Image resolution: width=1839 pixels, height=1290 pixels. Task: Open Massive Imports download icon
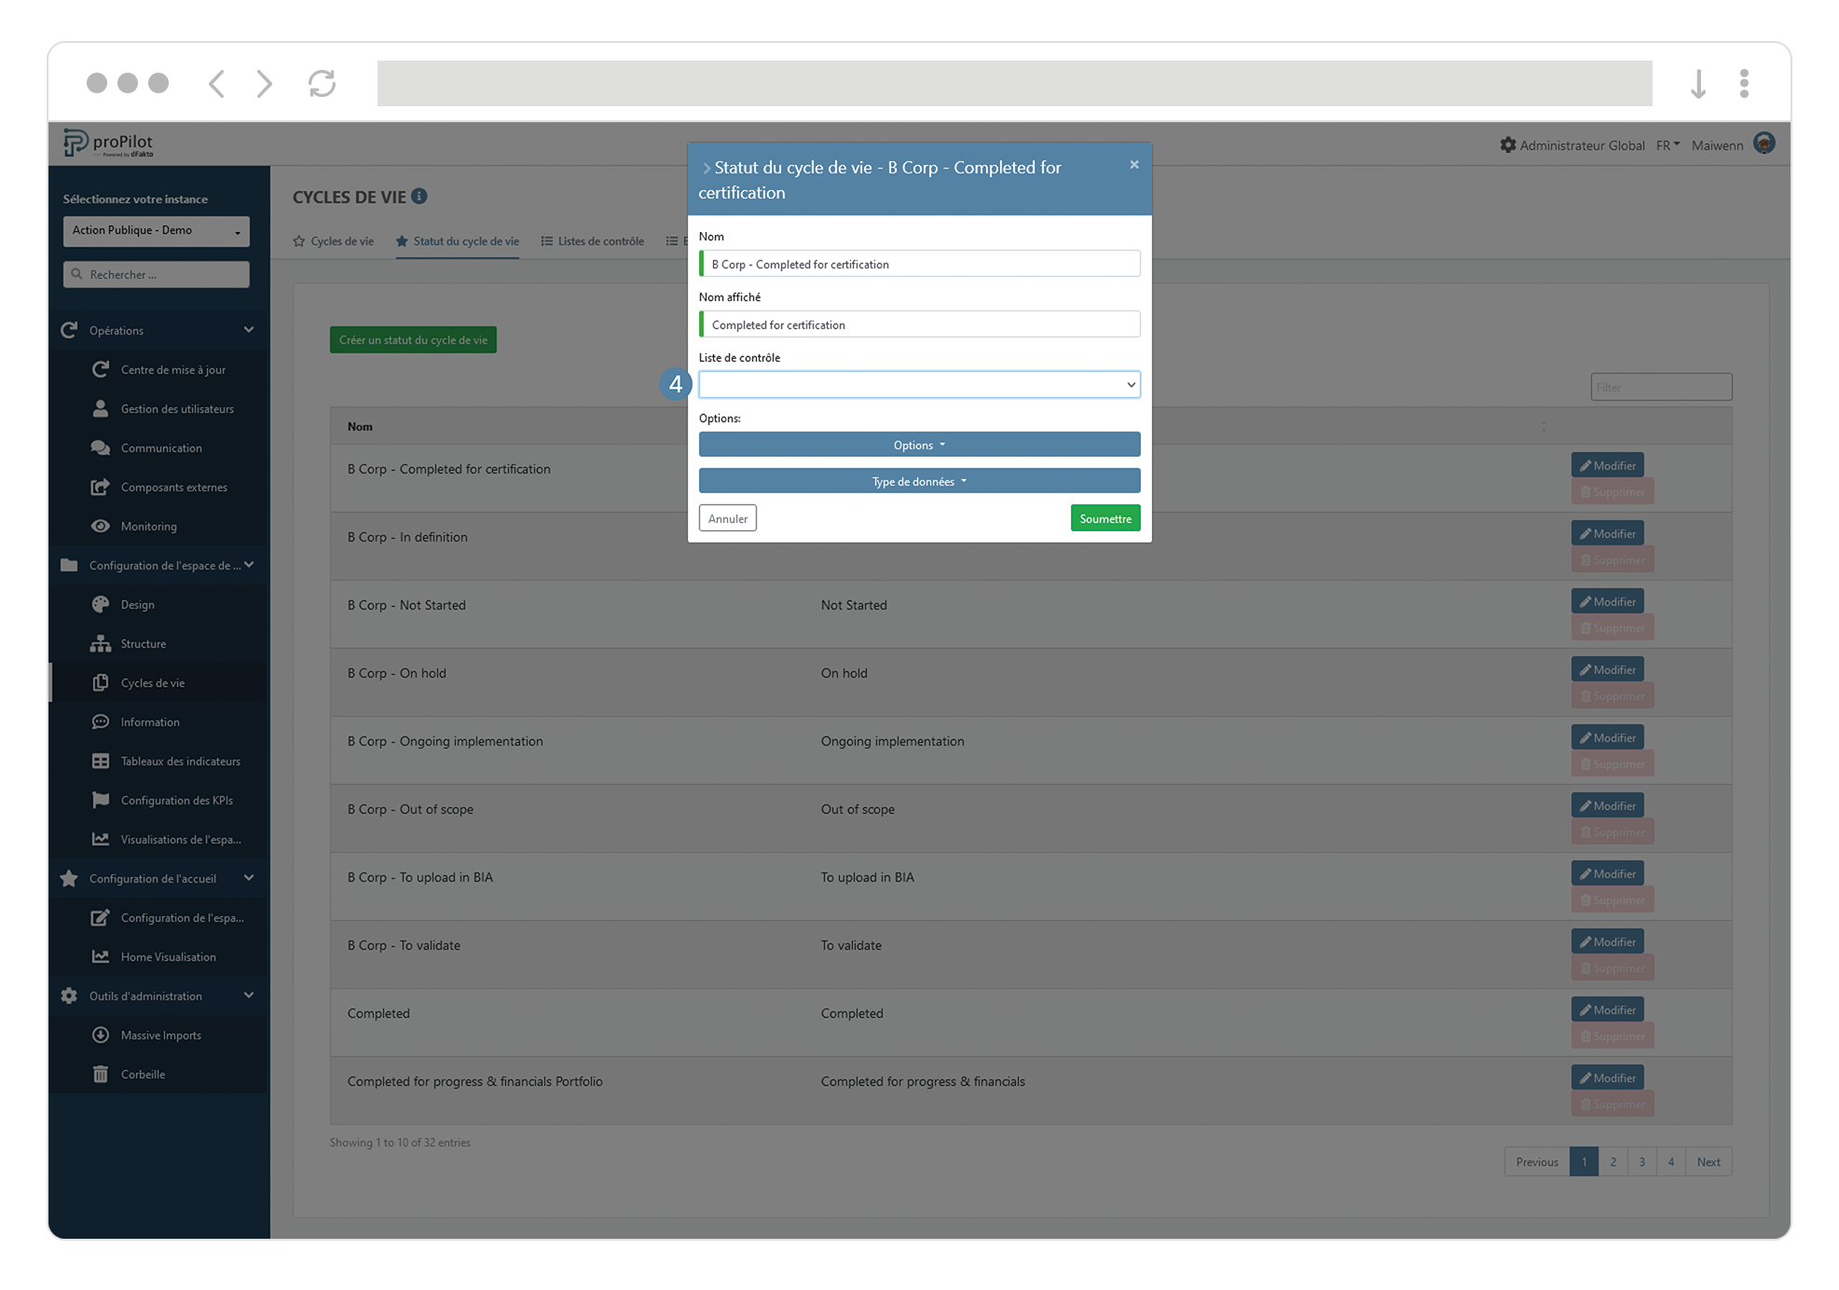click(x=101, y=1035)
